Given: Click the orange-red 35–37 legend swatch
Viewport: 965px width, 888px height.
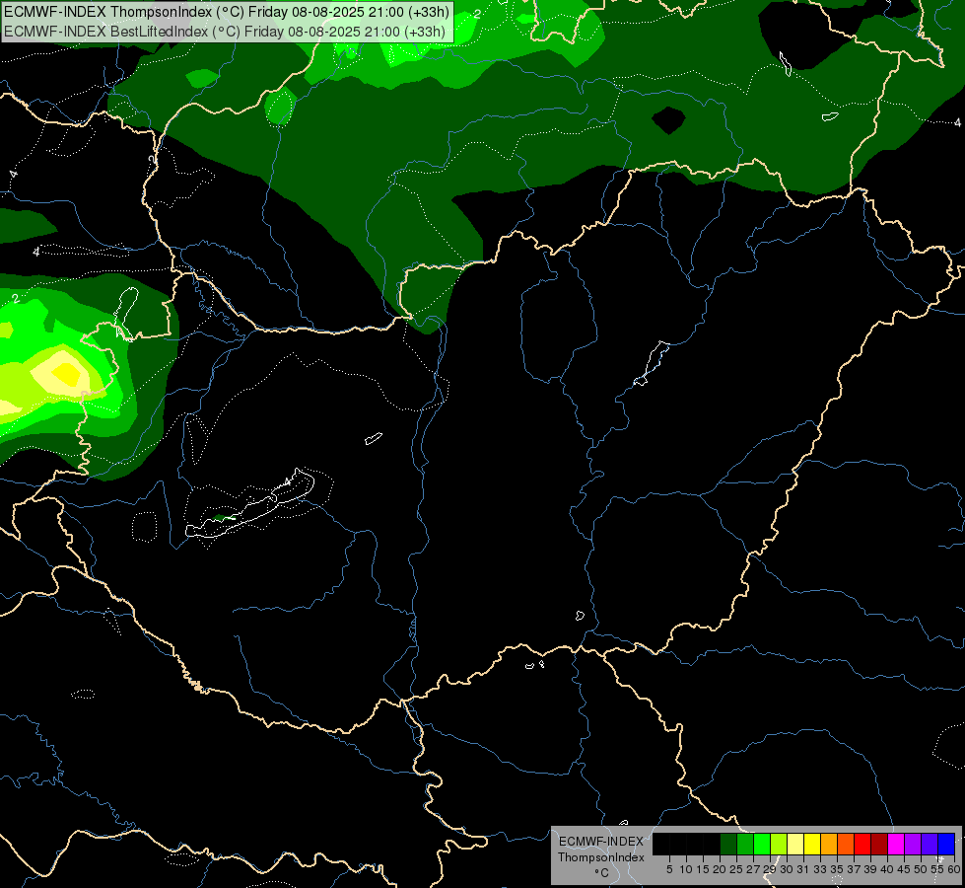Looking at the screenshot, I should [x=846, y=844].
